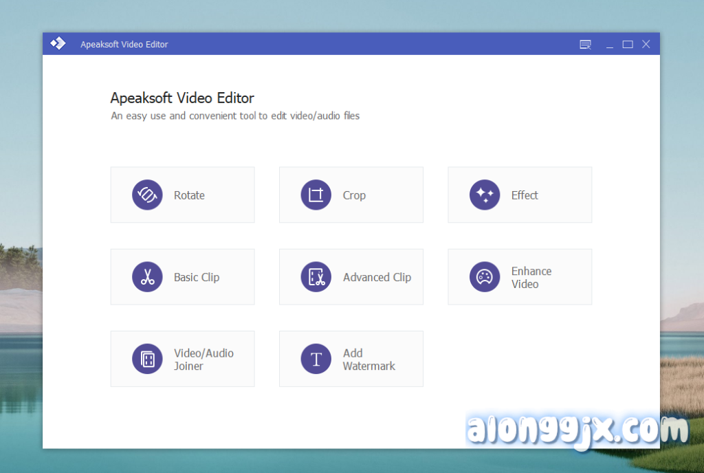The width and height of the screenshot is (704, 473).
Task: Click the Add Watermark T icon
Action: pos(316,359)
